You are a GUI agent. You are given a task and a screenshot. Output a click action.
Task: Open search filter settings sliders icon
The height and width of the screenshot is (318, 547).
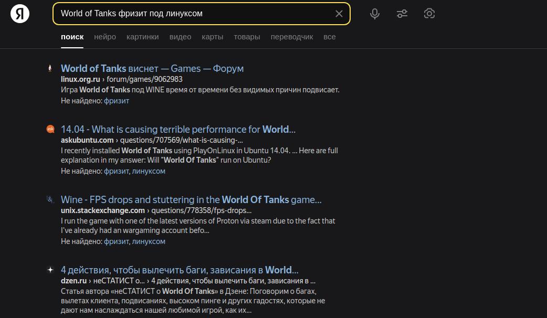(402, 14)
